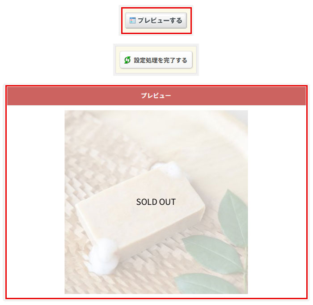Screen dimensions: 313x305
Task: Click the red プレビュー header bar
Action: 156,96
